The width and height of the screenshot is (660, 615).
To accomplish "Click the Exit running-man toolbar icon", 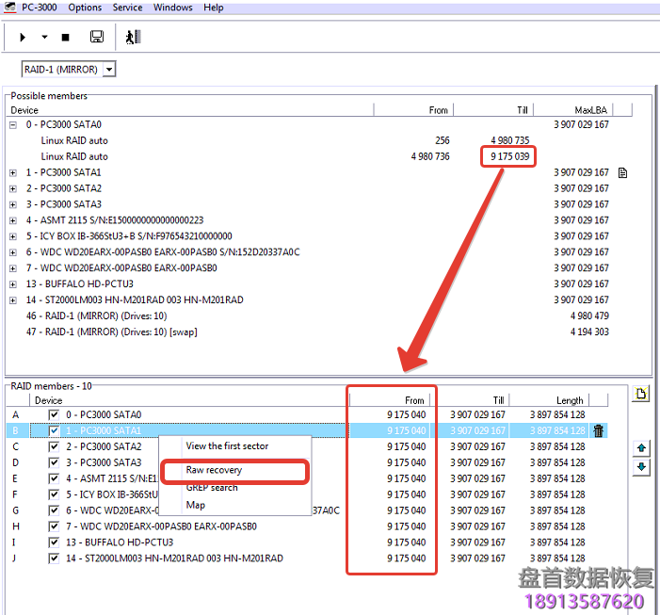I will 133,37.
